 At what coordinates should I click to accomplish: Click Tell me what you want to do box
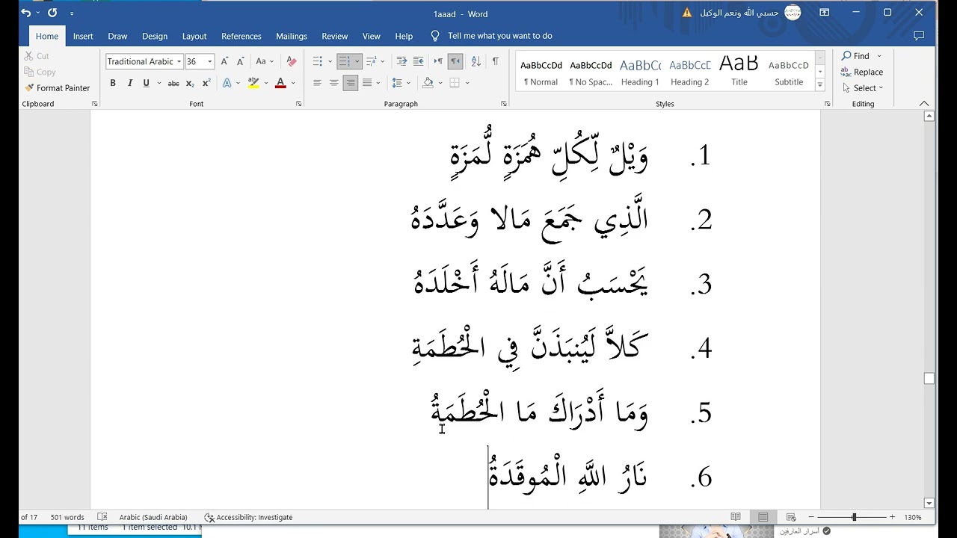492,36
